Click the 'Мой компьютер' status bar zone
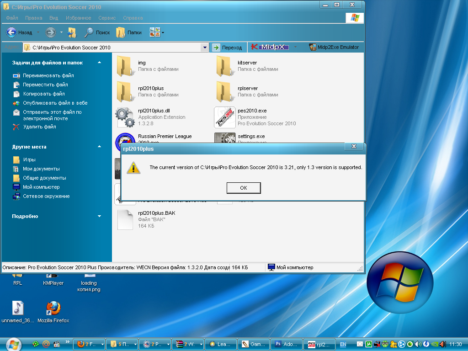This screenshot has height=351, width=468. pyautogui.click(x=291, y=267)
